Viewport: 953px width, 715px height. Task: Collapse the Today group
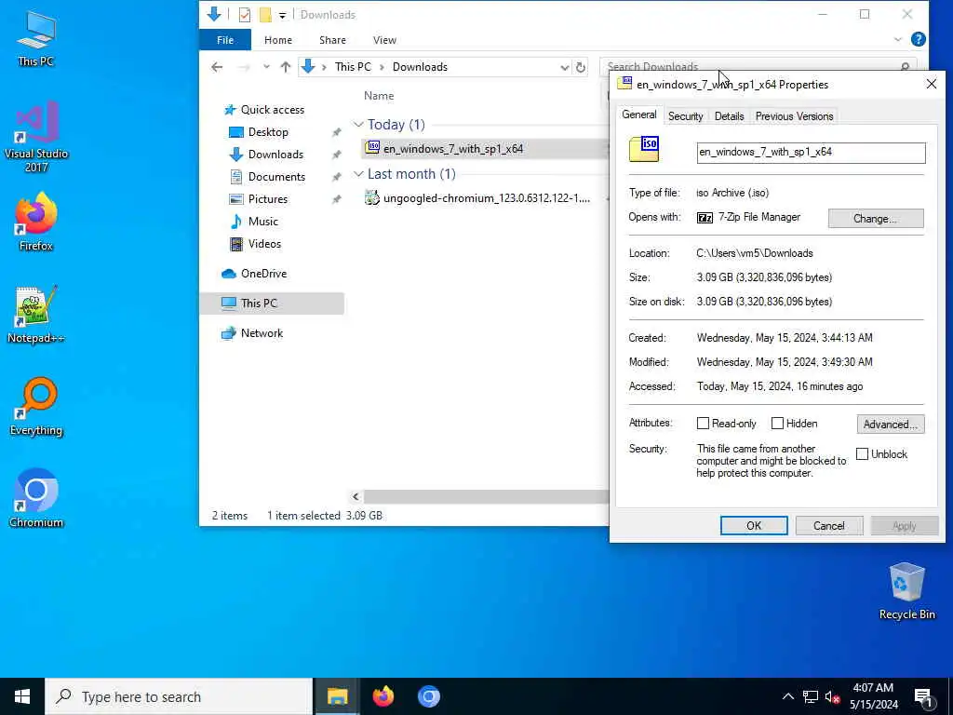[358, 125]
